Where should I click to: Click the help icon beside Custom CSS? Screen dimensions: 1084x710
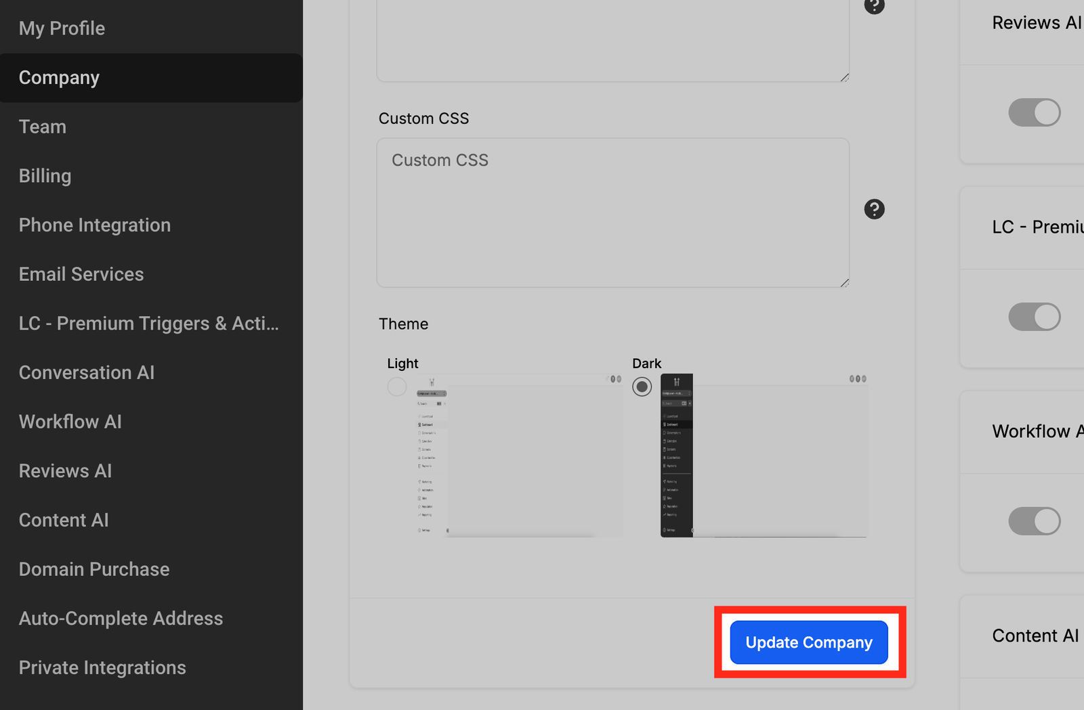pyautogui.click(x=874, y=209)
